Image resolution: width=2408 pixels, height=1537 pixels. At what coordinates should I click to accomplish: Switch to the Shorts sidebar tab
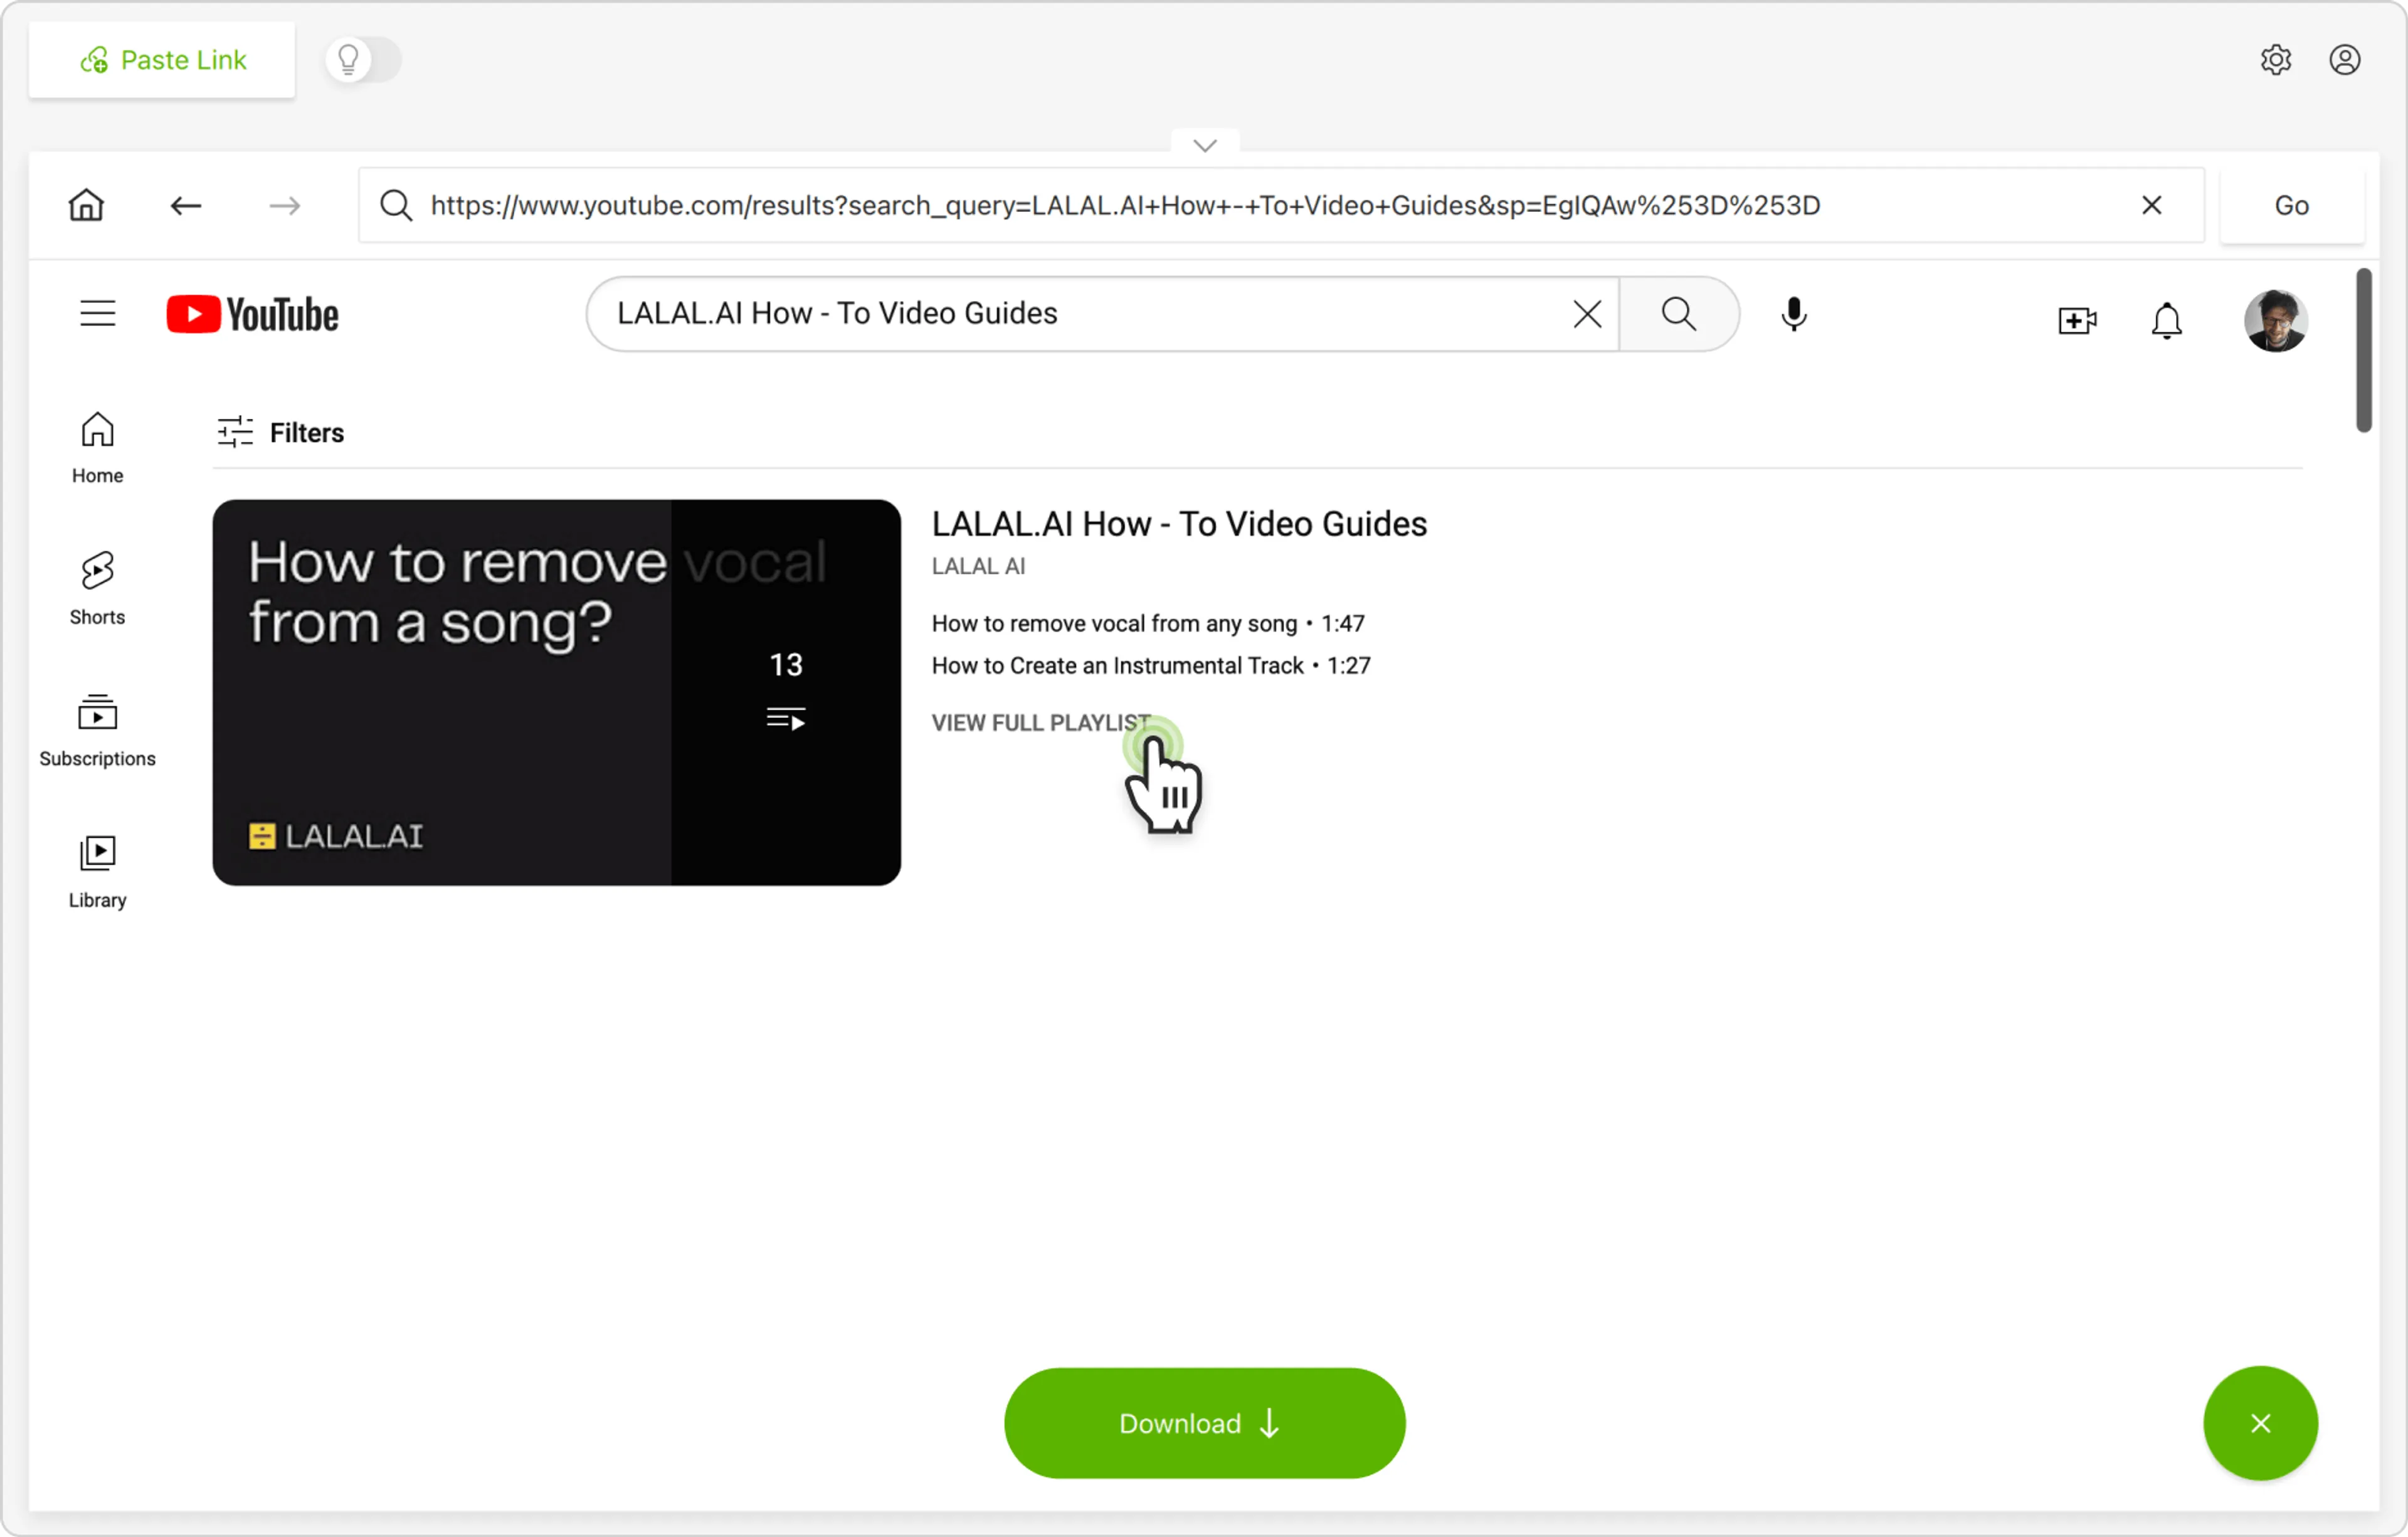97,588
